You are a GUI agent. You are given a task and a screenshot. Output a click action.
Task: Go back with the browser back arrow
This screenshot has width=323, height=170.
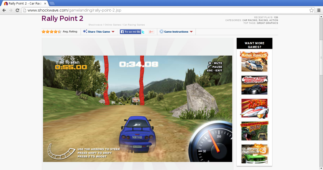pos(4,10)
